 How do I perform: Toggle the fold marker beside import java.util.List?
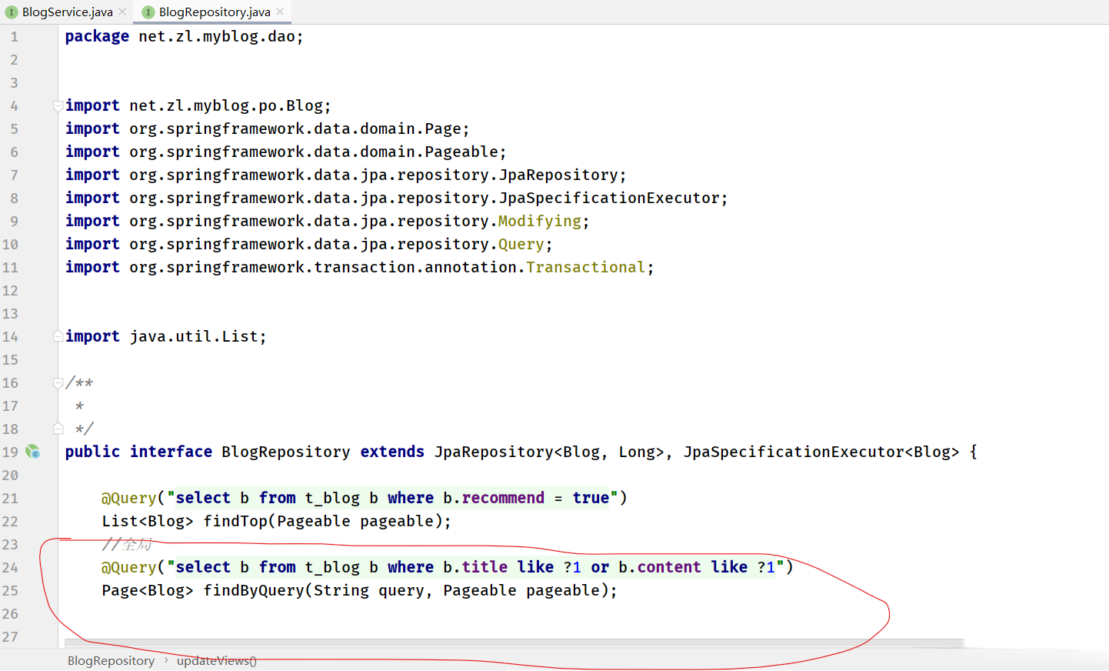point(58,336)
